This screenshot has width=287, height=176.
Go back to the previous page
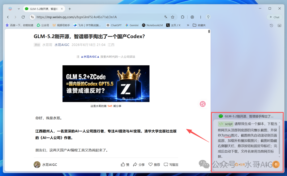tap(8, 17)
